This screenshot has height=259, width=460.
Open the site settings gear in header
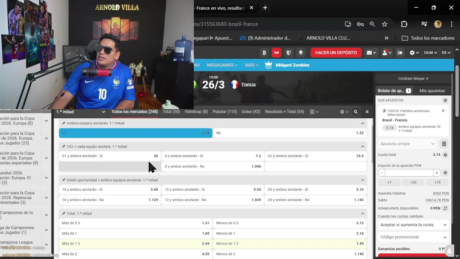coord(414,53)
